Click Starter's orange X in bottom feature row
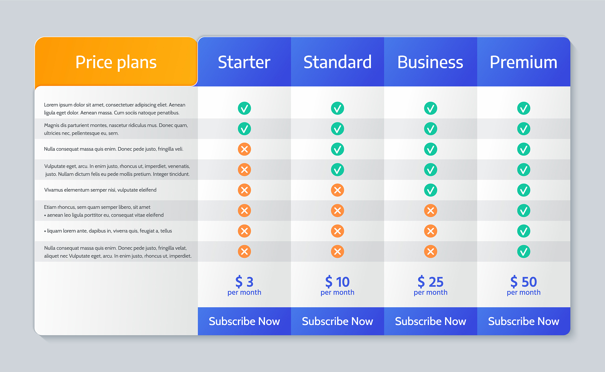This screenshot has height=372, width=605. [x=244, y=252]
